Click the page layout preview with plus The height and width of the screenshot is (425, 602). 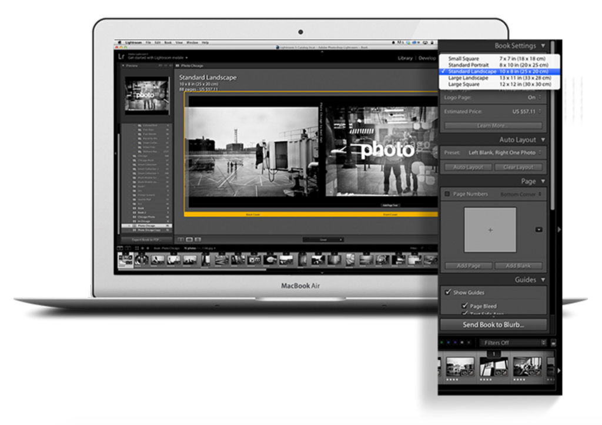[490, 230]
